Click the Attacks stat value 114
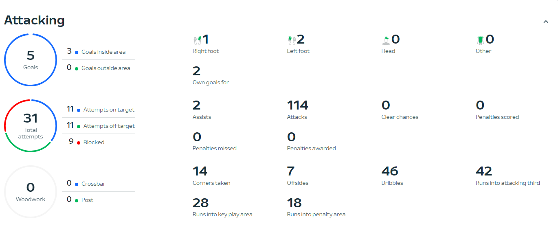 click(x=297, y=105)
